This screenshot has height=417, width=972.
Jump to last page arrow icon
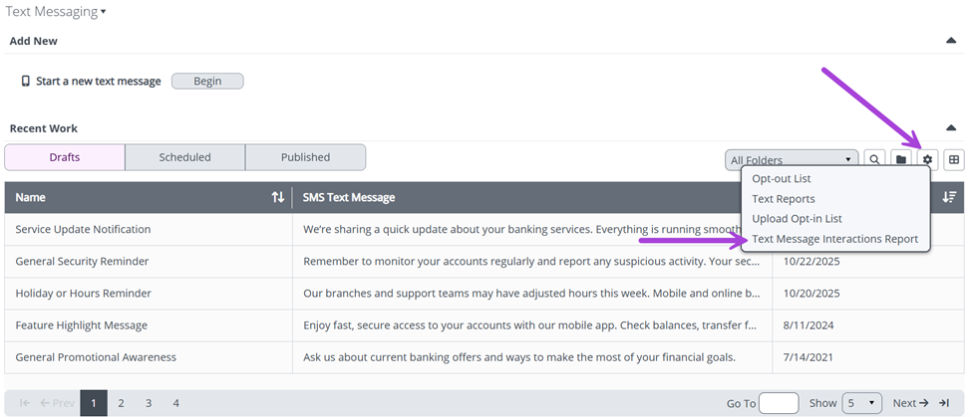(x=943, y=403)
